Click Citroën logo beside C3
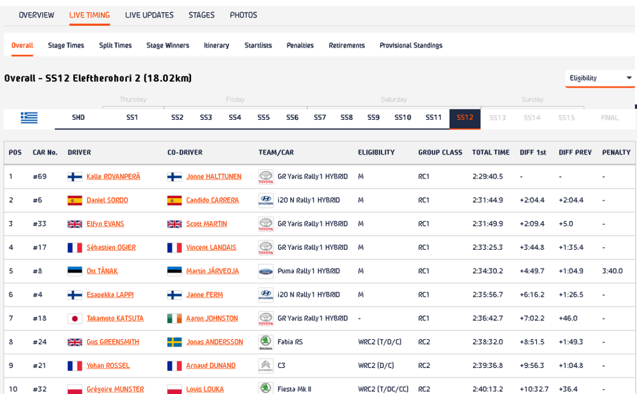 (265, 365)
